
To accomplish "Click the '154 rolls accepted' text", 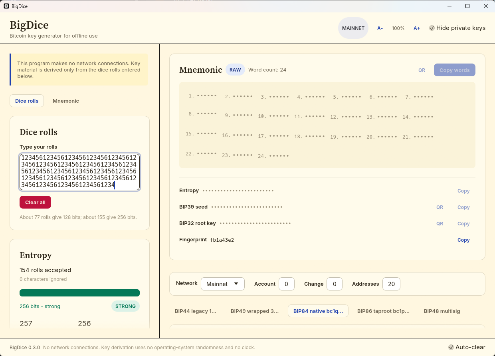I will coord(45,270).
